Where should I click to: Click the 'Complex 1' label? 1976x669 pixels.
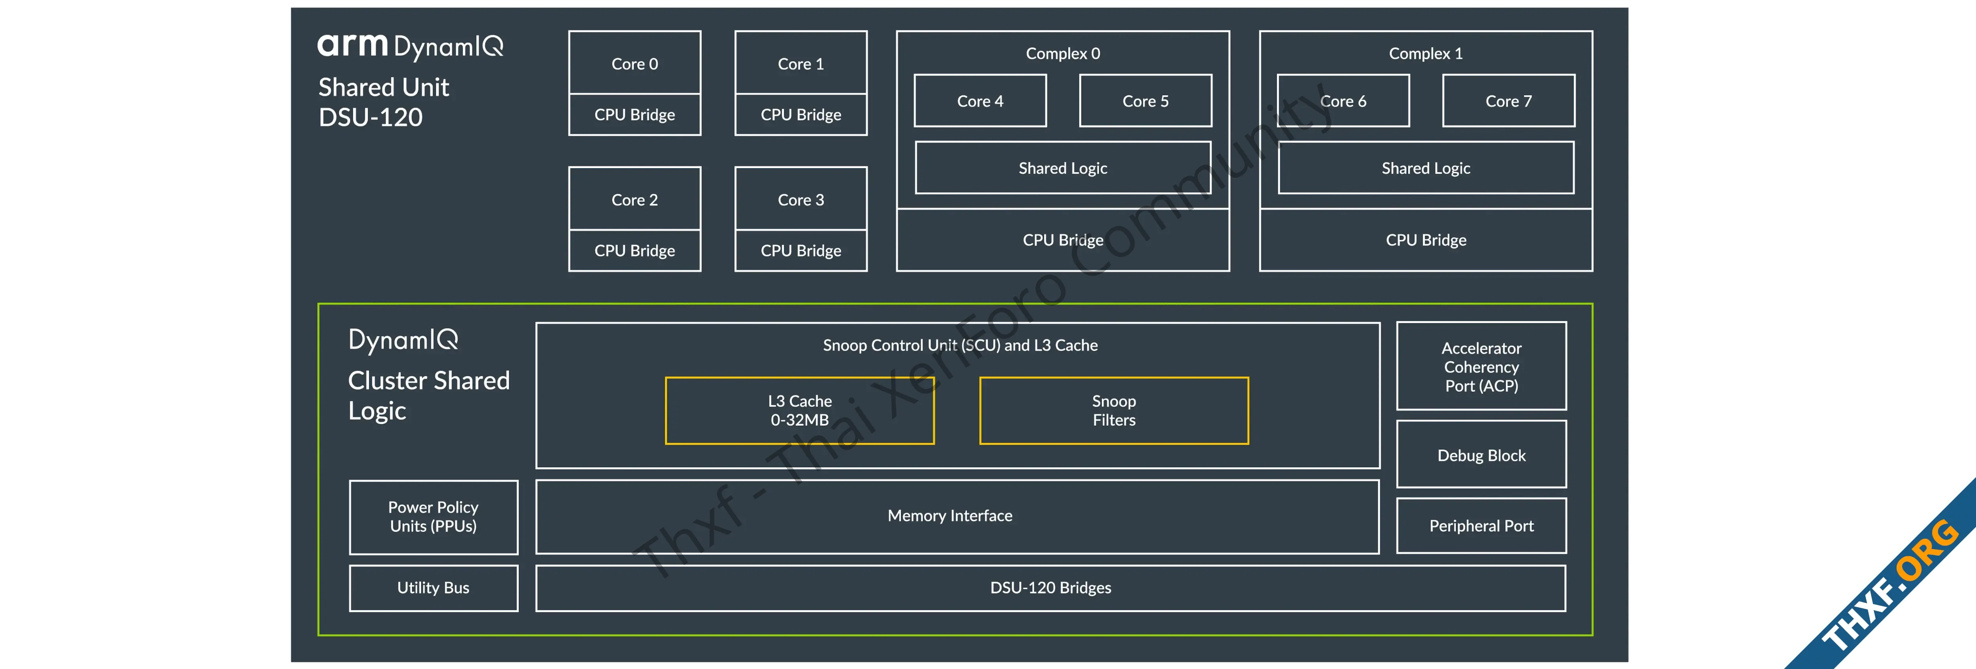point(1425,54)
